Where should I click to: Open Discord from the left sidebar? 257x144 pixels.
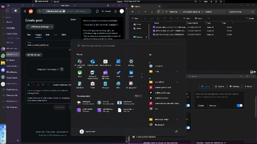[3, 70]
